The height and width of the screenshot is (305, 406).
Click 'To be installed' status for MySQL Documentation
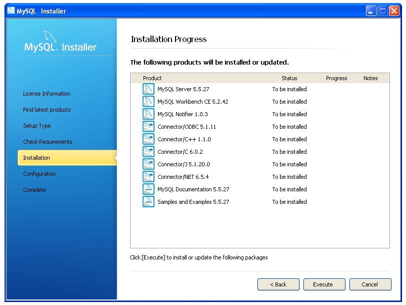coord(289,189)
